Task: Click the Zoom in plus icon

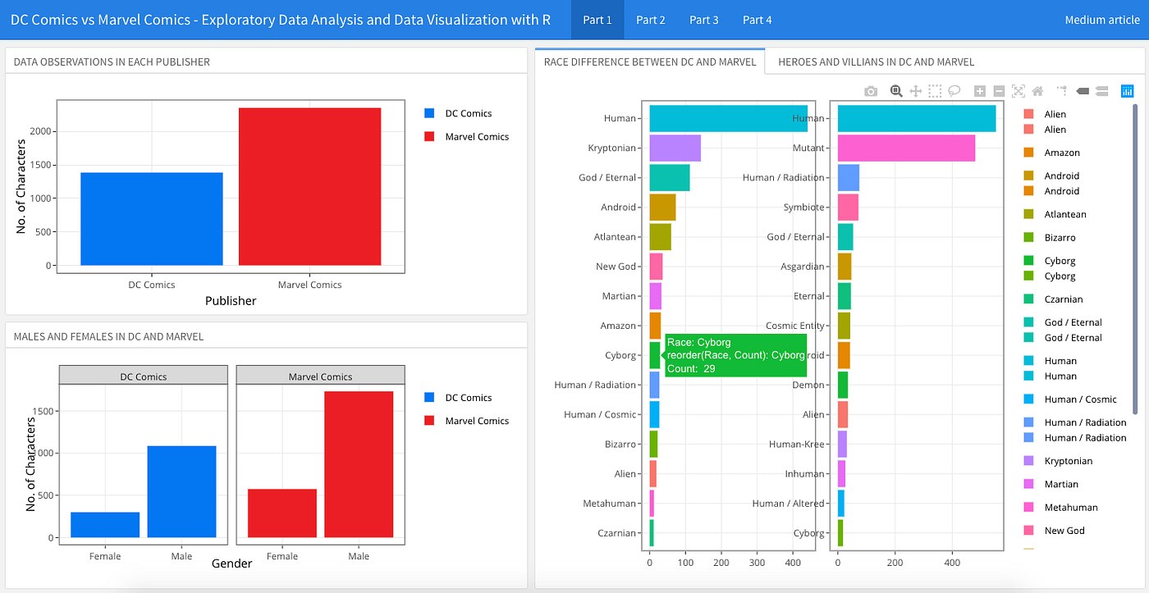Action: pos(980,91)
